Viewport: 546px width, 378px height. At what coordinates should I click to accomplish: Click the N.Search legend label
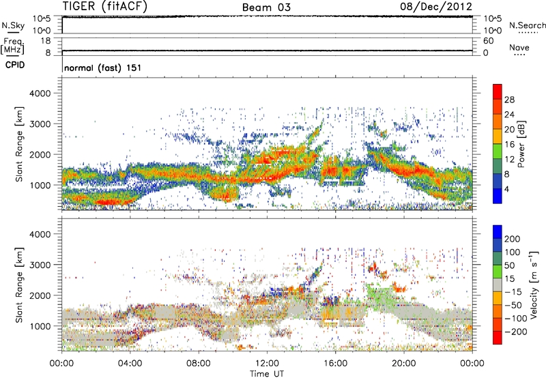pyautogui.click(x=527, y=25)
